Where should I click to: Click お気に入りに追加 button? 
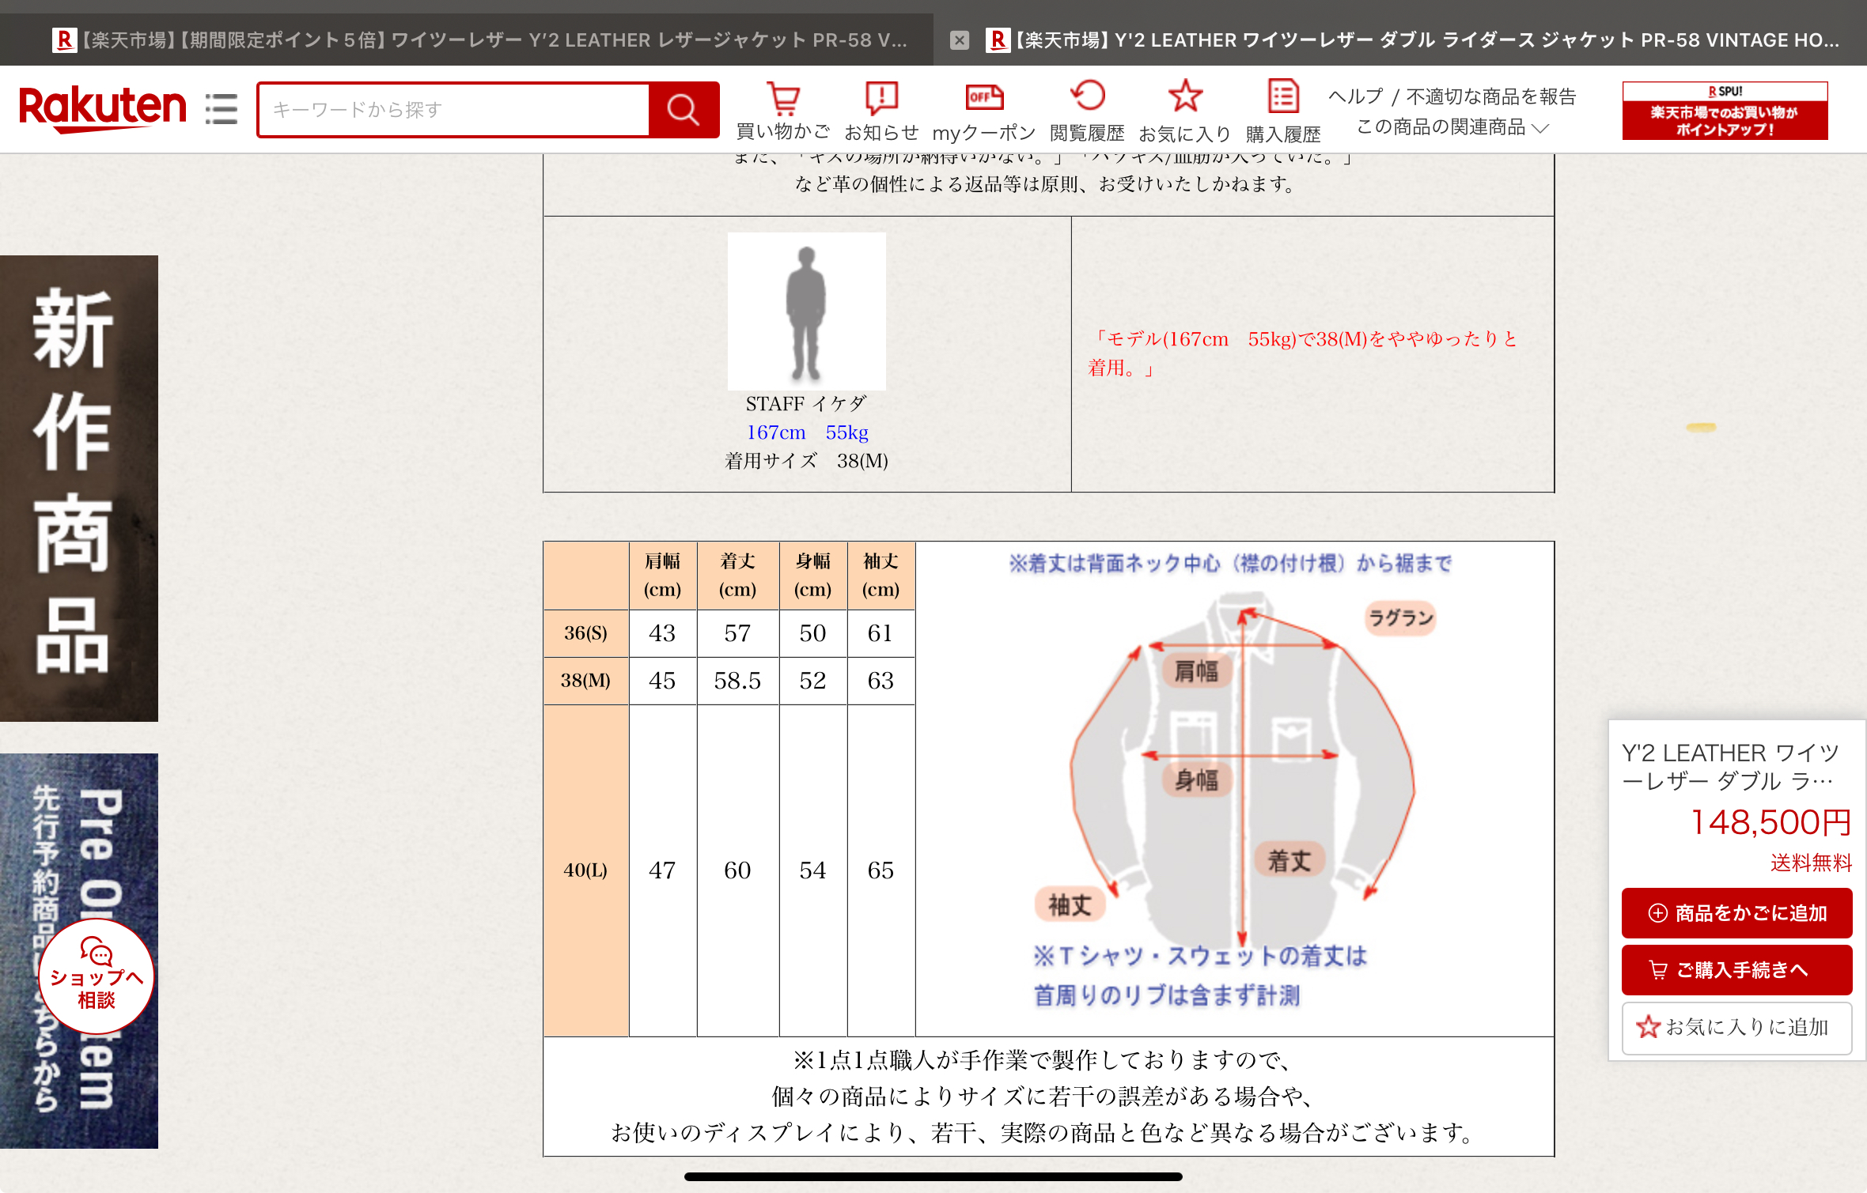[1736, 1028]
